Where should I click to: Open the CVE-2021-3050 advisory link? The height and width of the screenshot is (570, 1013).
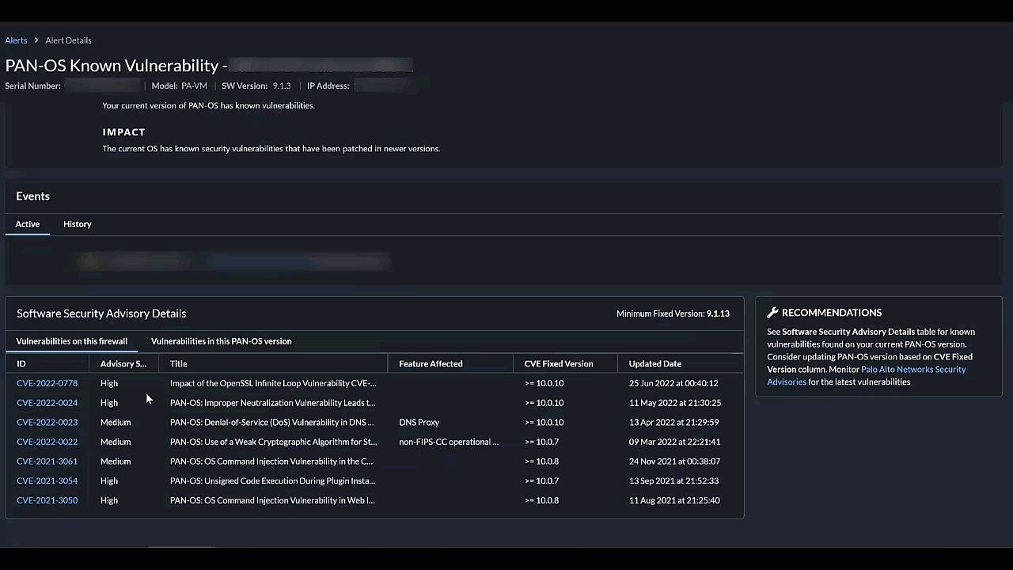[x=47, y=500]
